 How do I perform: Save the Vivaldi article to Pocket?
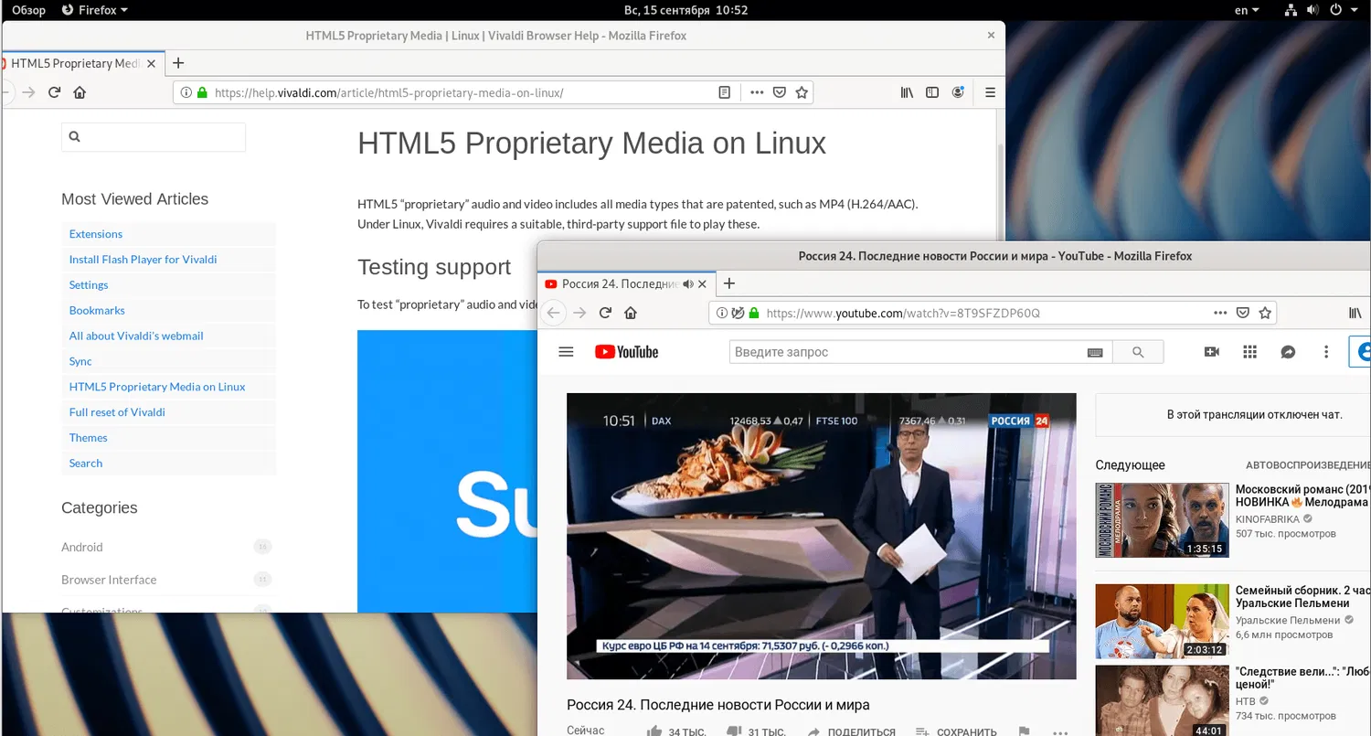(780, 92)
